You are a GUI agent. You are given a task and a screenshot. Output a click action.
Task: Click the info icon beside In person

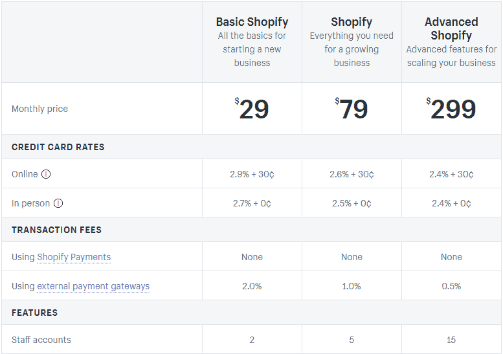[x=58, y=203]
